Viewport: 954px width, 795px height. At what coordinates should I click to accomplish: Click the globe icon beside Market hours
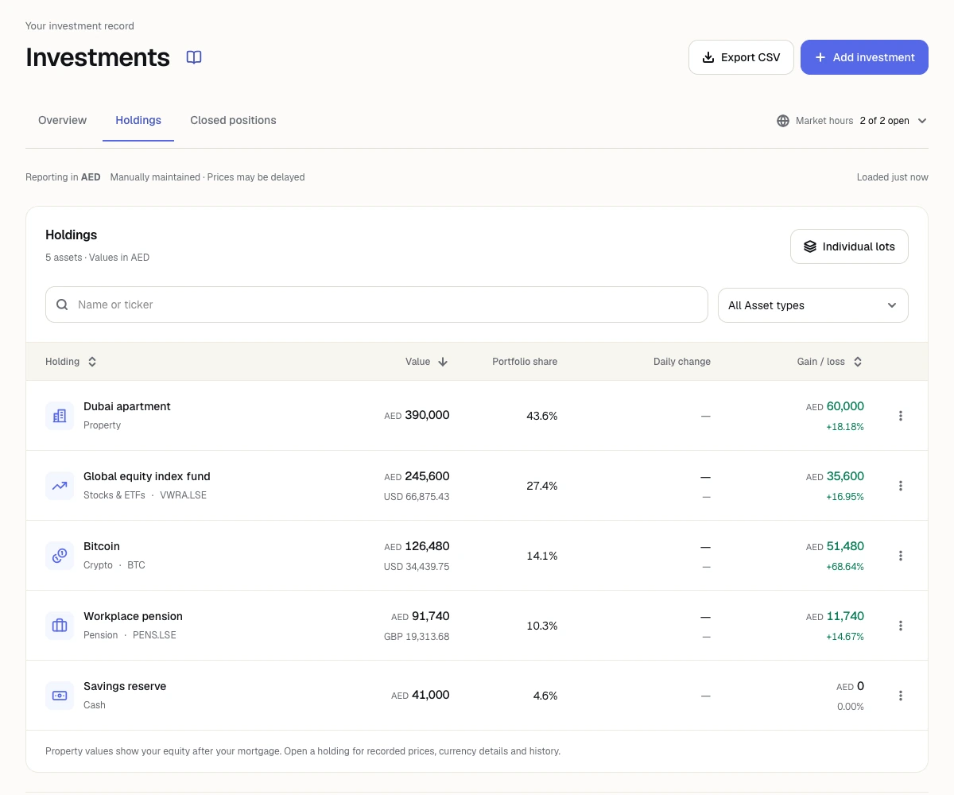(783, 121)
